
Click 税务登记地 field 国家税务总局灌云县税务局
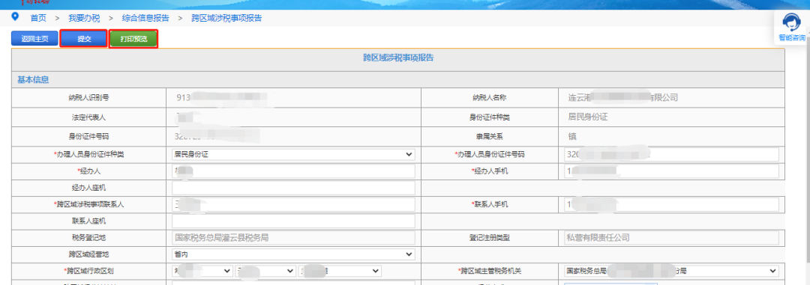[293, 238]
